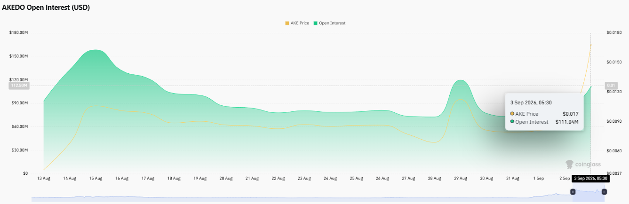Click the 23 Aug date label

click(304, 179)
